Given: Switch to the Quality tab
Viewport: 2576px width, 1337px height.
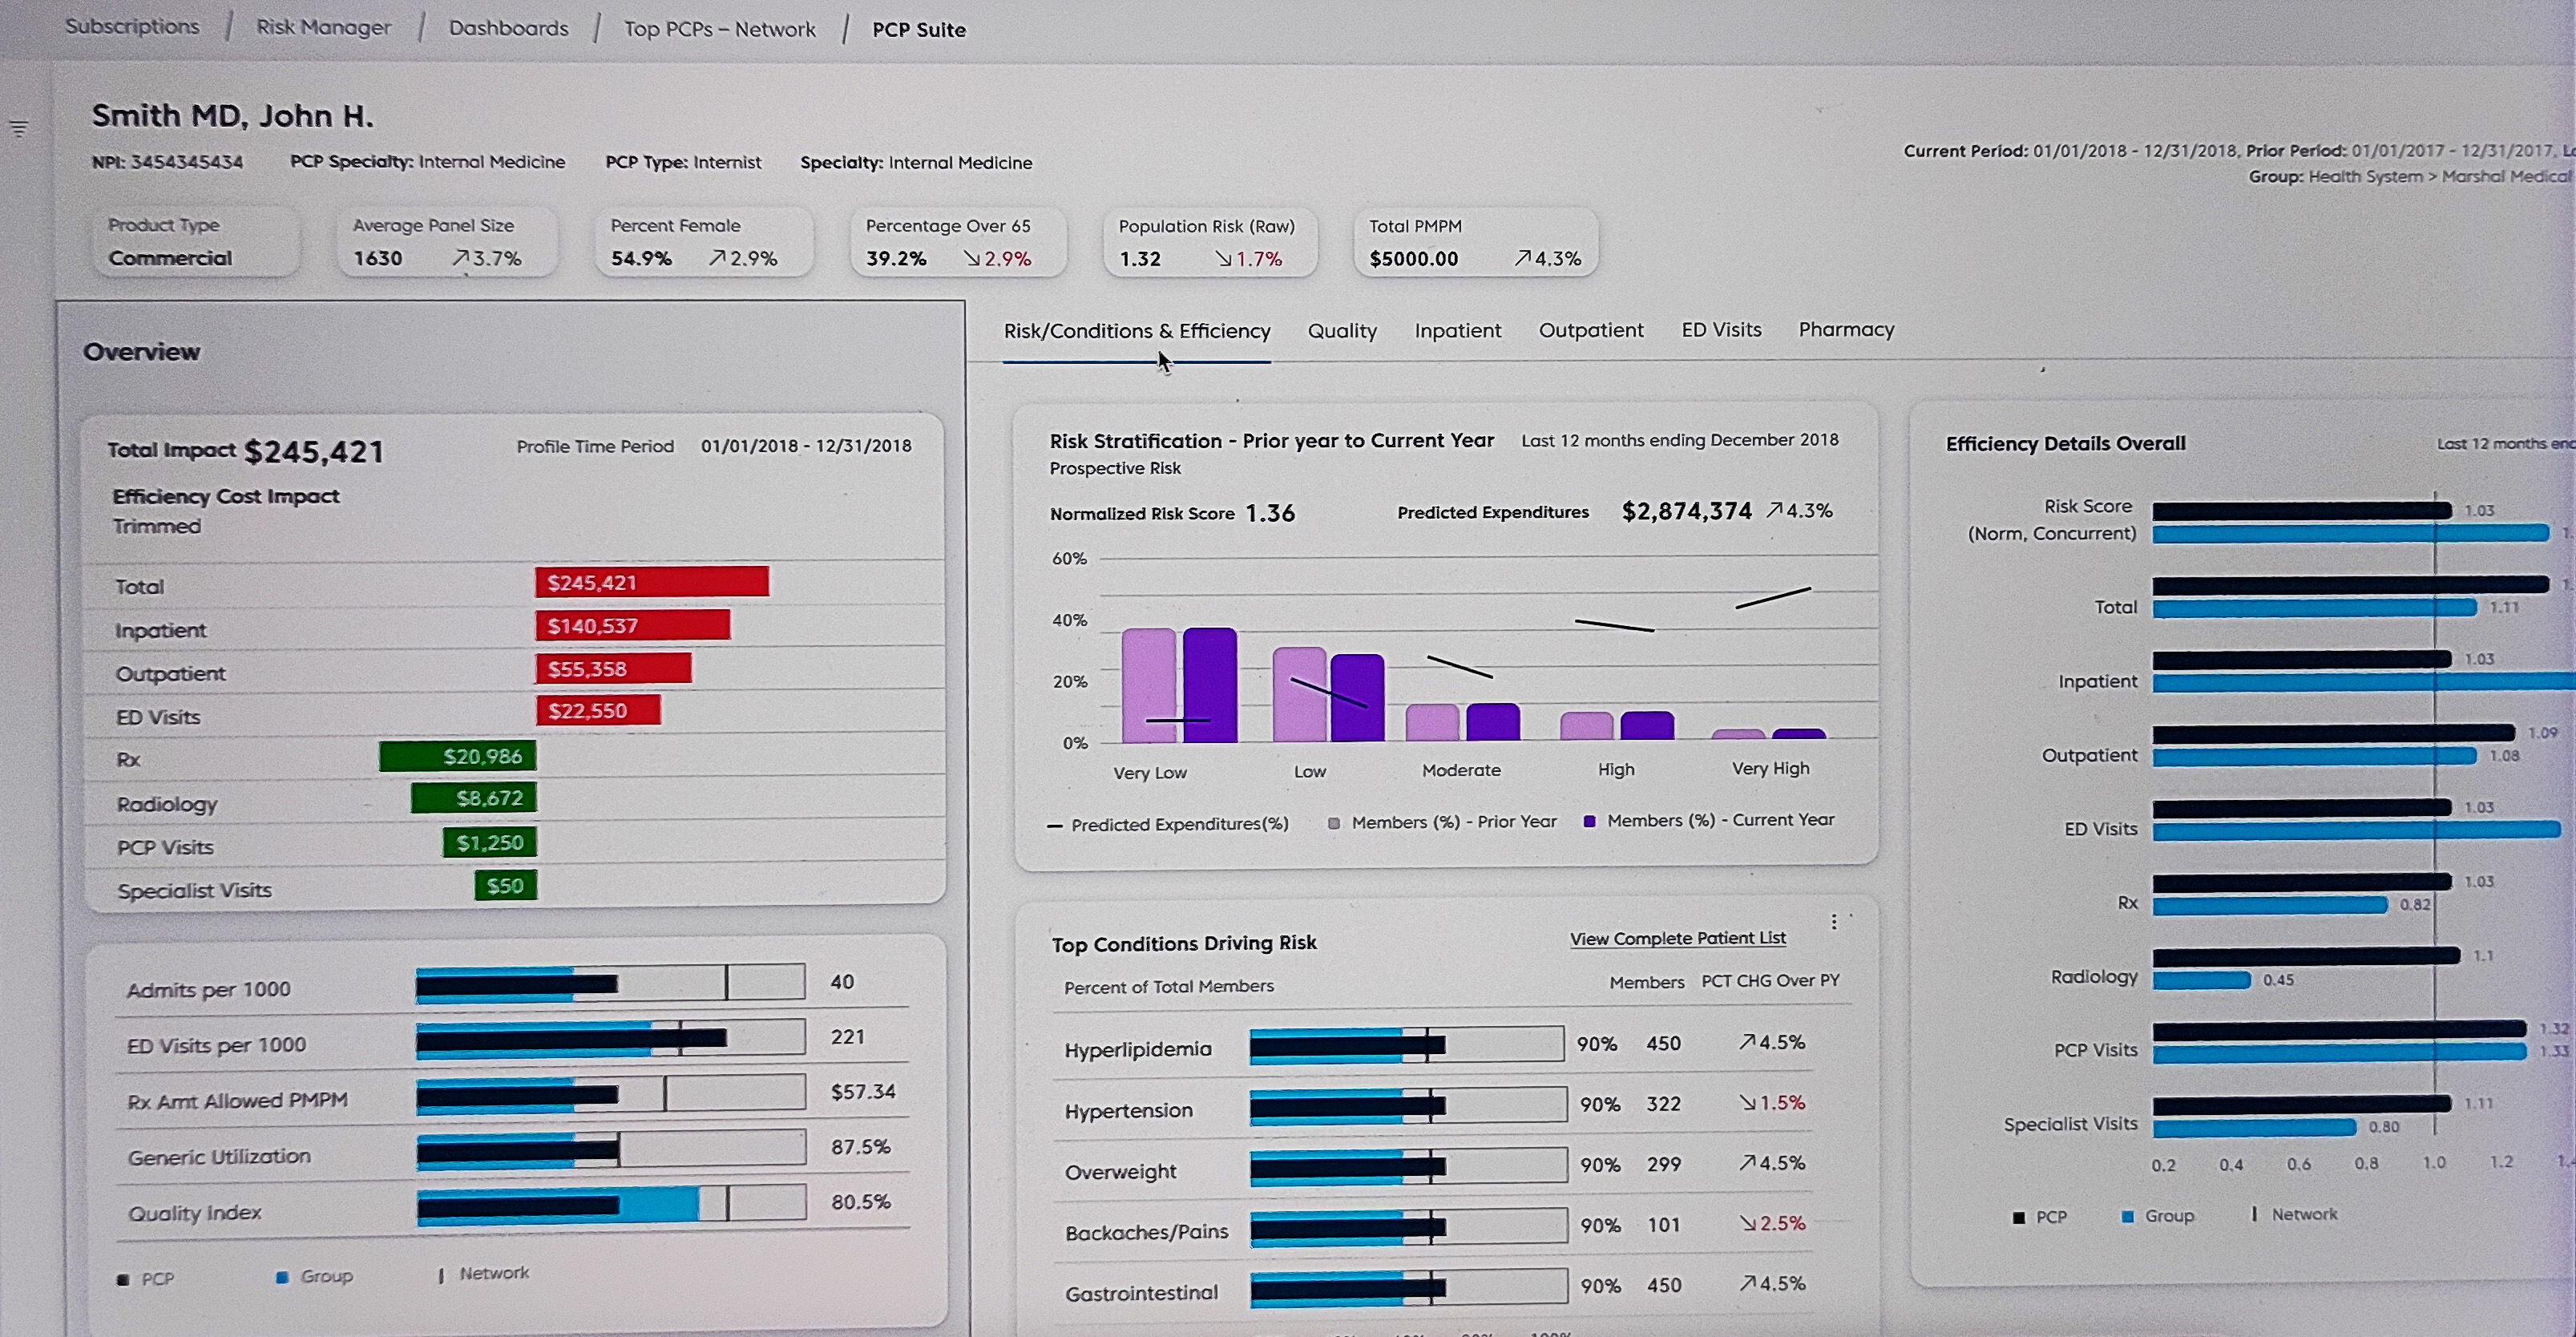Looking at the screenshot, I should [x=1342, y=331].
